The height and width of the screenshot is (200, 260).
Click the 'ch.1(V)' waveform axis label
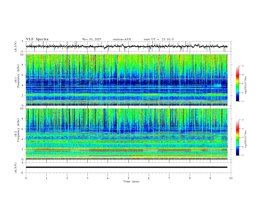16,46
